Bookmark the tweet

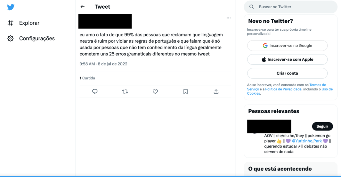pyautogui.click(x=185, y=92)
